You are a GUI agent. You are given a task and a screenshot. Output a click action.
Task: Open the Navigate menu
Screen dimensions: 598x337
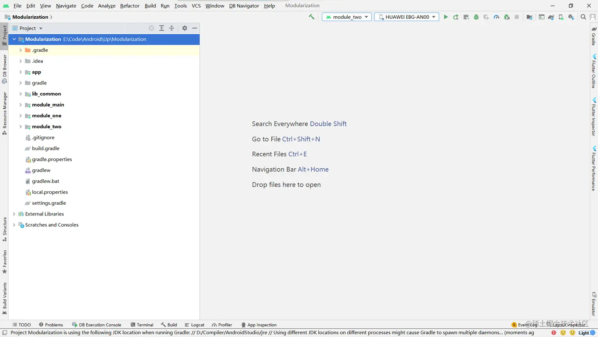pos(66,6)
